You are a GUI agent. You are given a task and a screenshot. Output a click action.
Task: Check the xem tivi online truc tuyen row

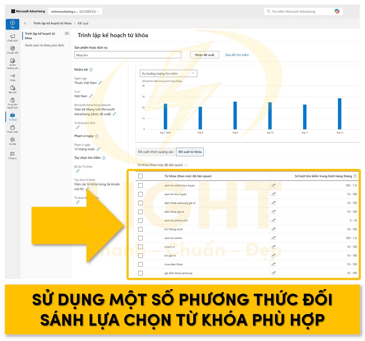(x=140, y=185)
